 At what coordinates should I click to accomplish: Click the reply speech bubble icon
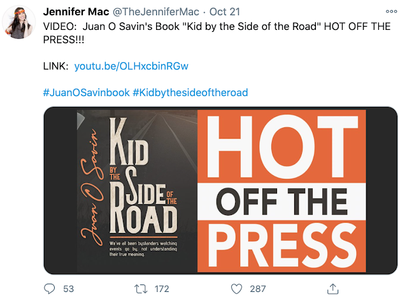pos(50,288)
